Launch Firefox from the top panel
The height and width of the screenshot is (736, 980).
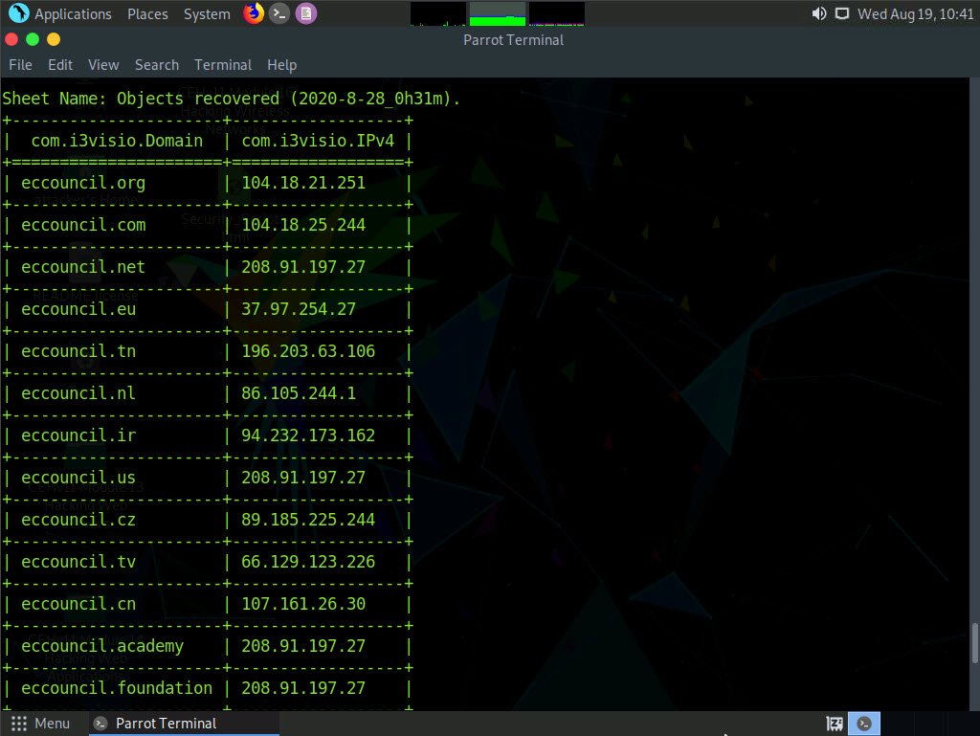(253, 13)
